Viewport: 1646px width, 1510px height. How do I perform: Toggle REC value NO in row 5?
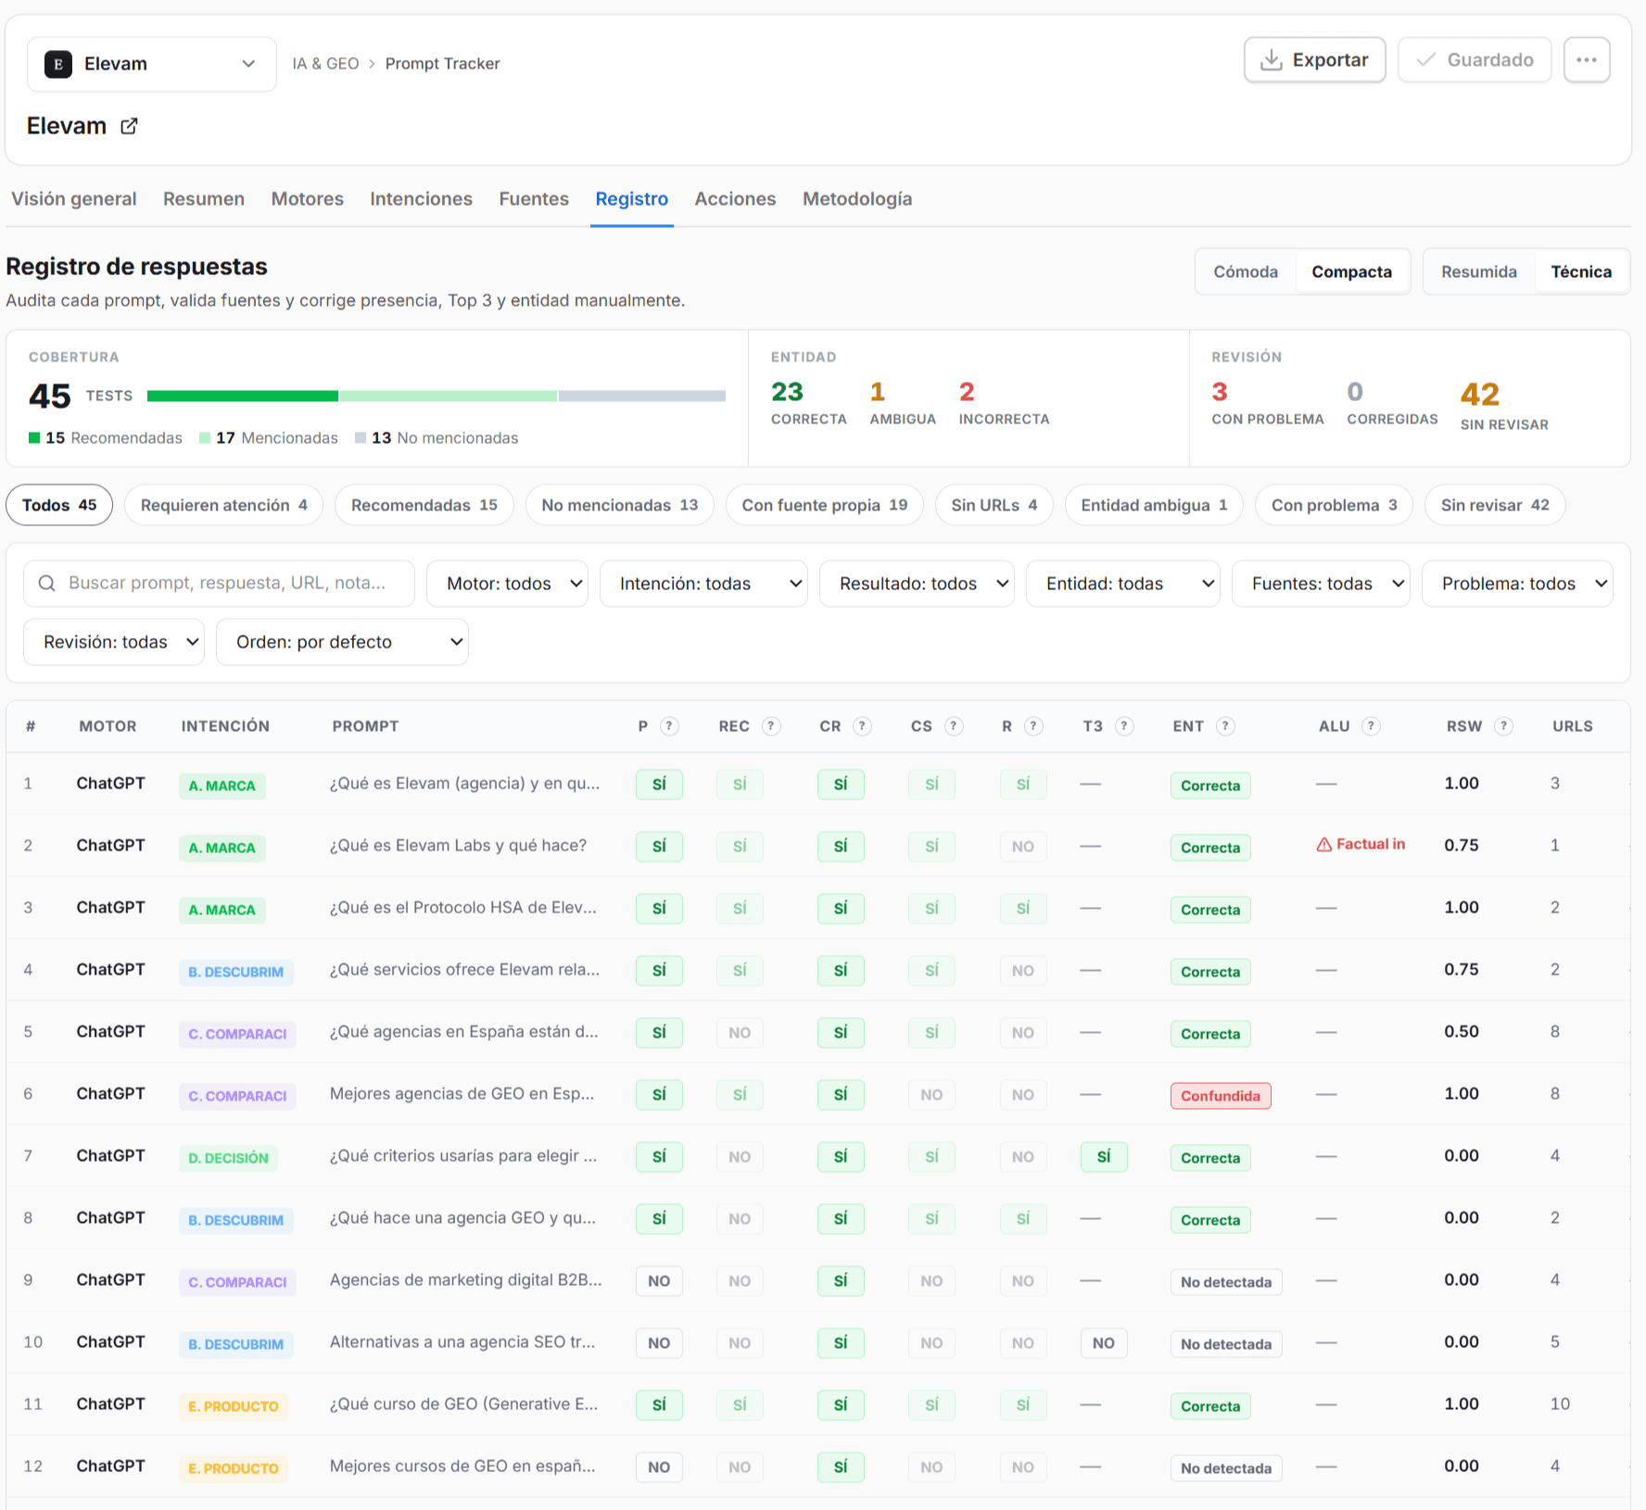pyautogui.click(x=740, y=1033)
